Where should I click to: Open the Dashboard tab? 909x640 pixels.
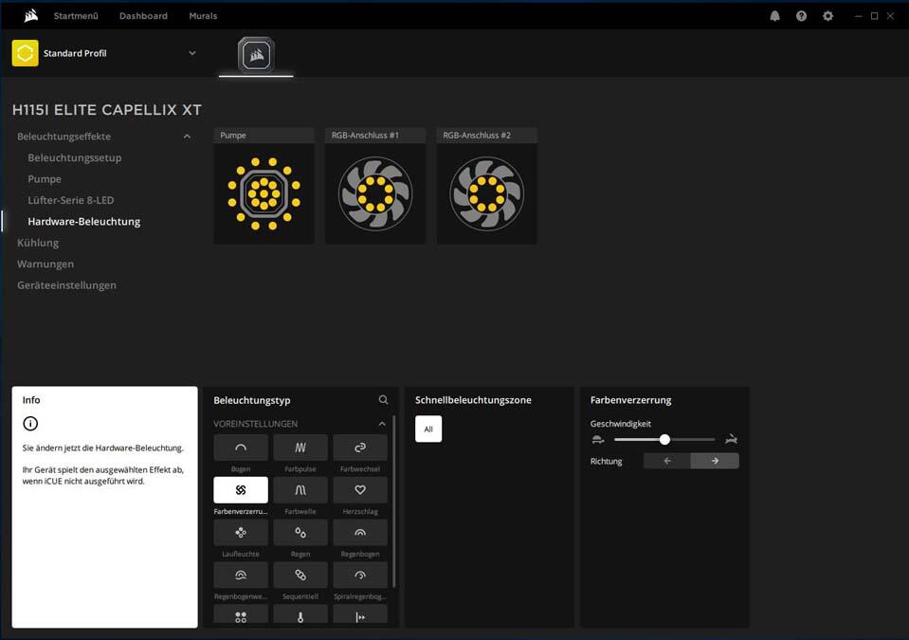coord(143,16)
